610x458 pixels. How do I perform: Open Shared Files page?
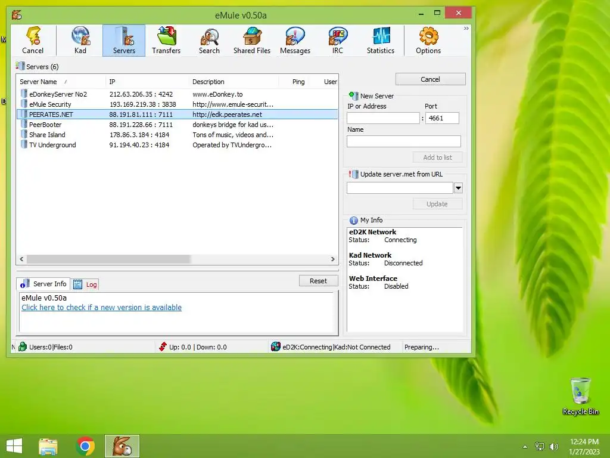click(x=252, y=41)
